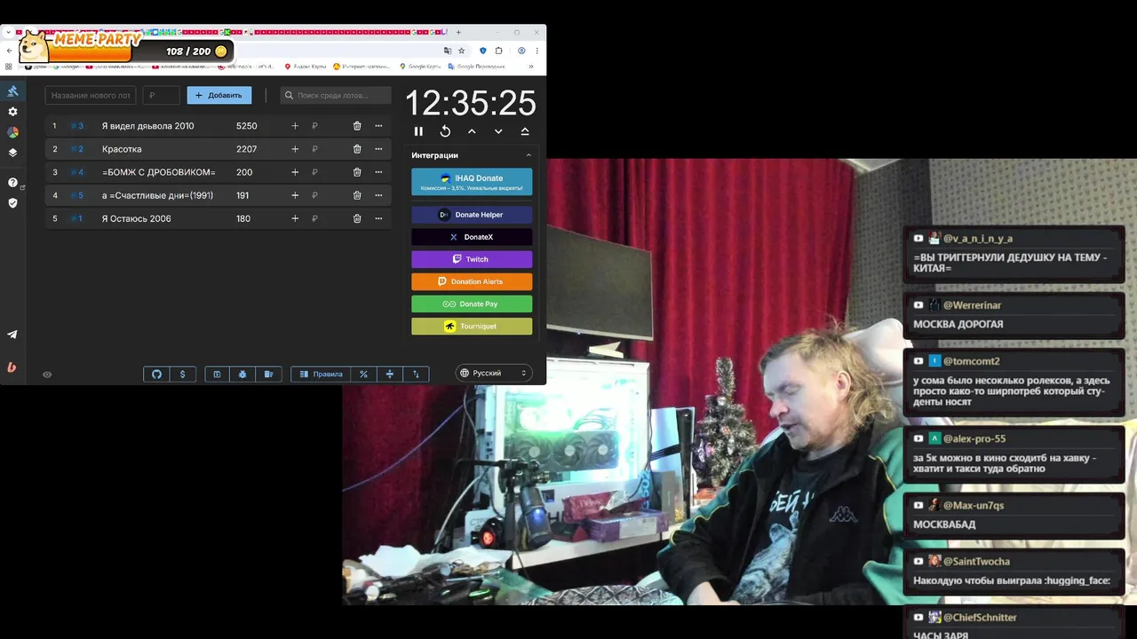Open help question mark in sidebar
The image size is (1137, 639).
(12, 183)
